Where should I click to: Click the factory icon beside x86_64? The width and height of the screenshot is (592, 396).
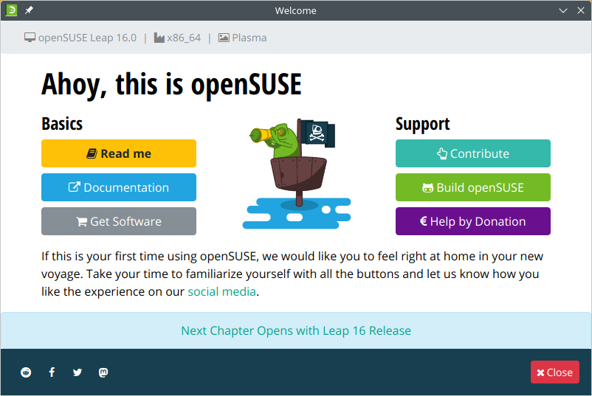click(x=159, y=38)
